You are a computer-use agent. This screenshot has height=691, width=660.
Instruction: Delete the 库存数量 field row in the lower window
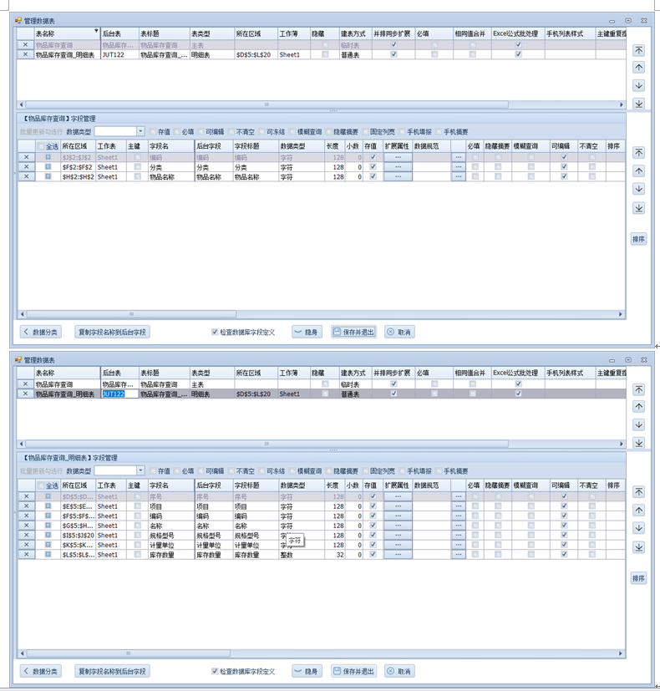[25, 554]
